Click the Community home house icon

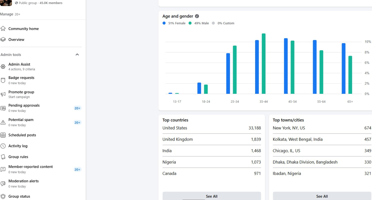pyautogui.click(x=3, y=29)
